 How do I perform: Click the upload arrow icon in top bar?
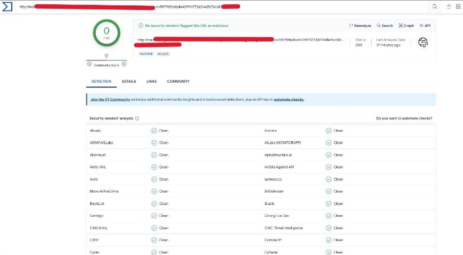449,7
